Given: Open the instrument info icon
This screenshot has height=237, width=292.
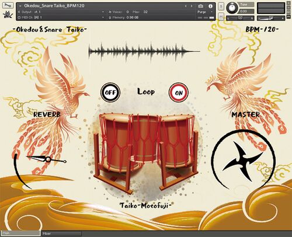Looking at the screenshot, I should point(210,6).
